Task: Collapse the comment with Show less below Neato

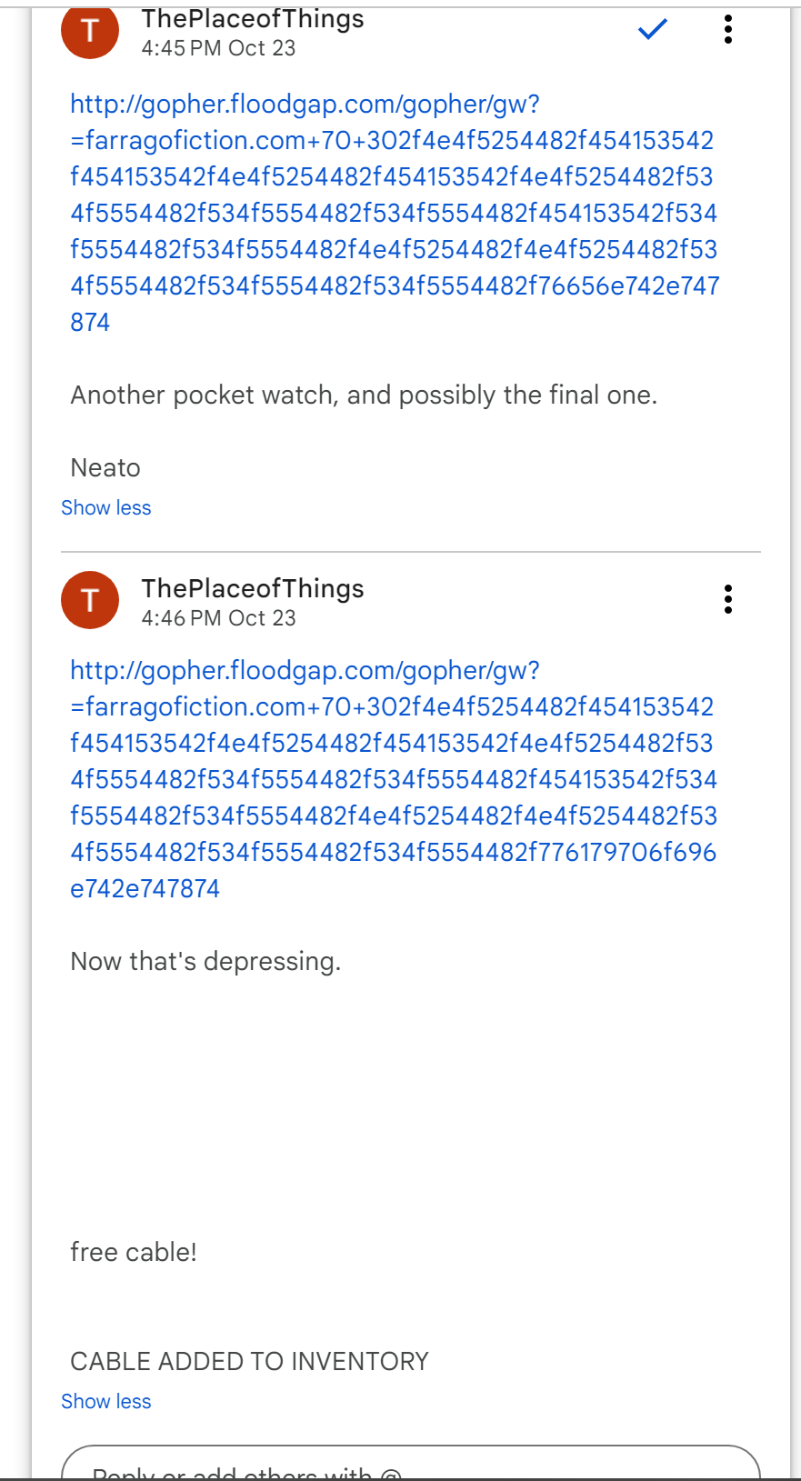Action: coord(105,508)
